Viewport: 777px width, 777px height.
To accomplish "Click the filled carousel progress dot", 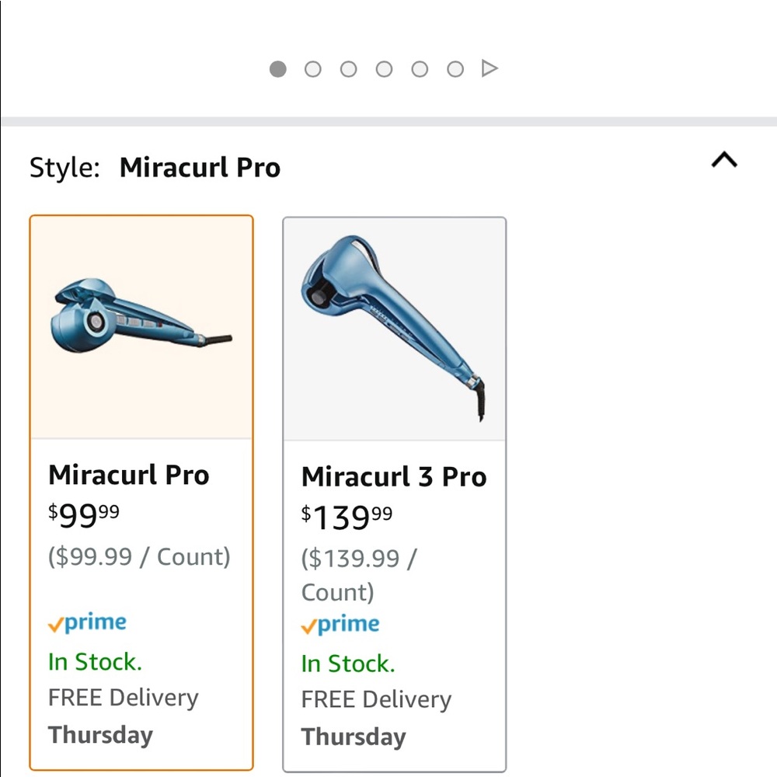I will pos(277,68).
